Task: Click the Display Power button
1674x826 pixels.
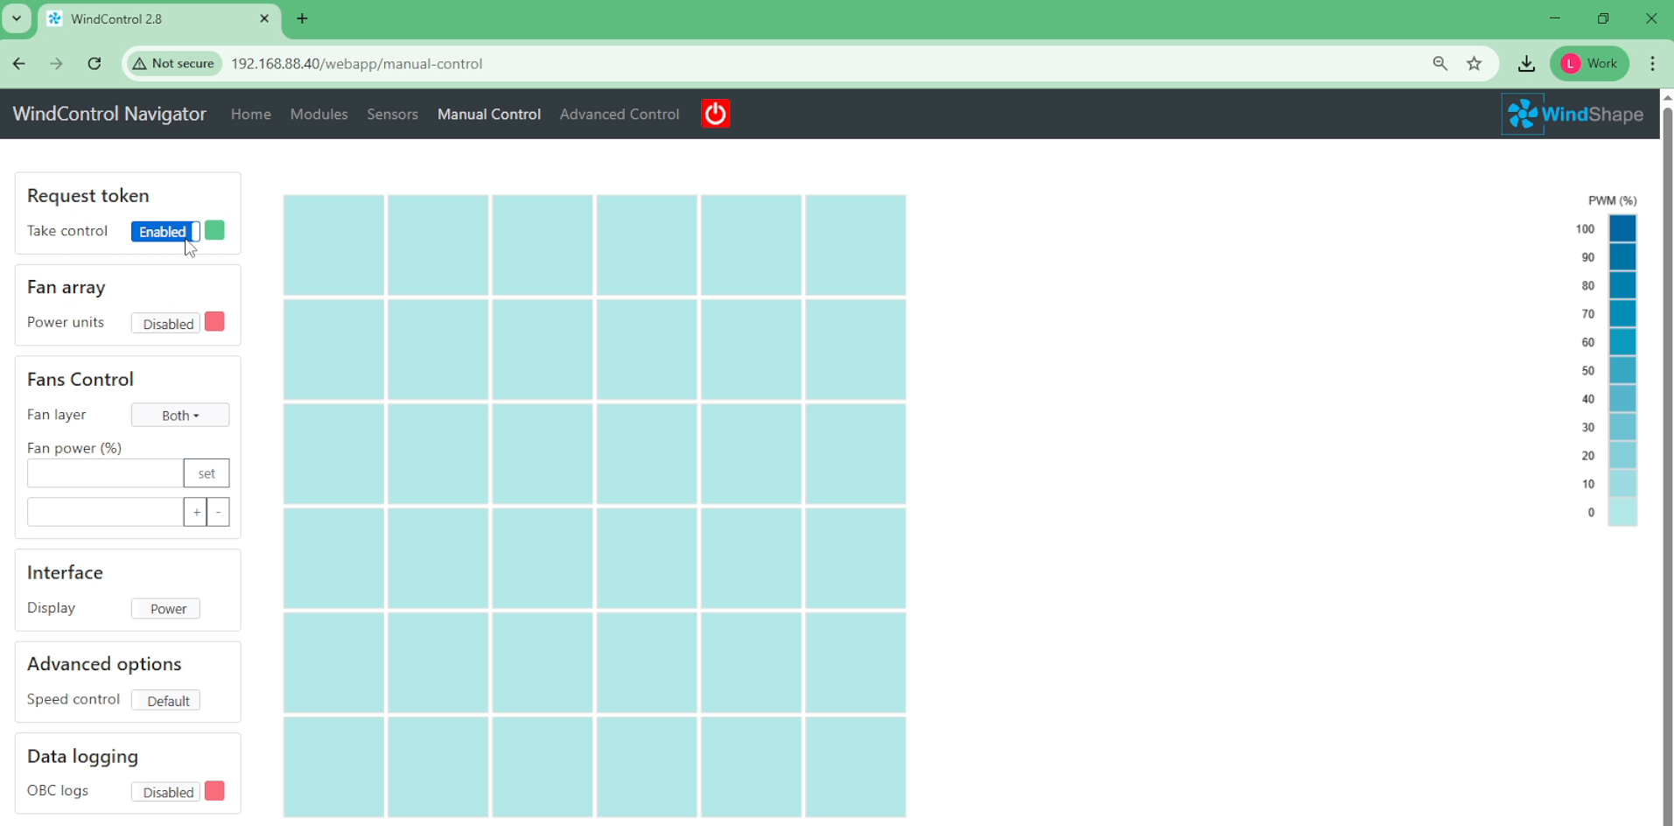Action: pos(166,609)
